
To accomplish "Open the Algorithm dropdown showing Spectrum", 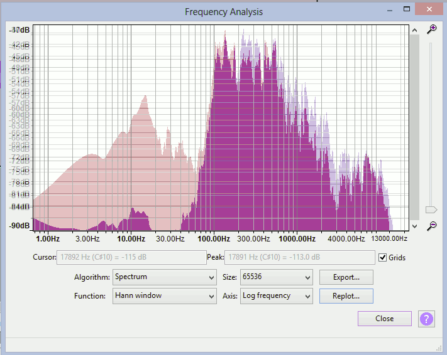I will tap(165, 277).
